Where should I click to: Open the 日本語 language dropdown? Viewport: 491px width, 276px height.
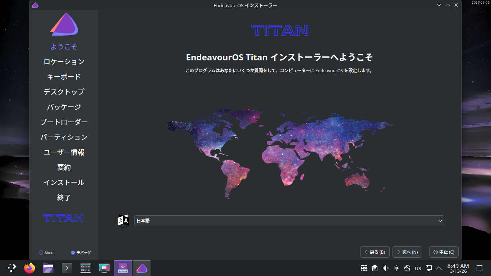point(289,221)
